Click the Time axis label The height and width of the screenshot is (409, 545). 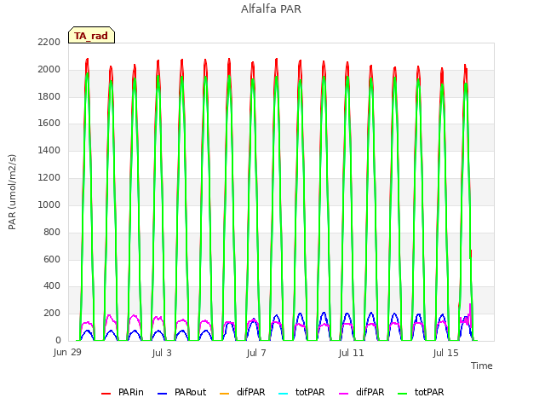482,366
